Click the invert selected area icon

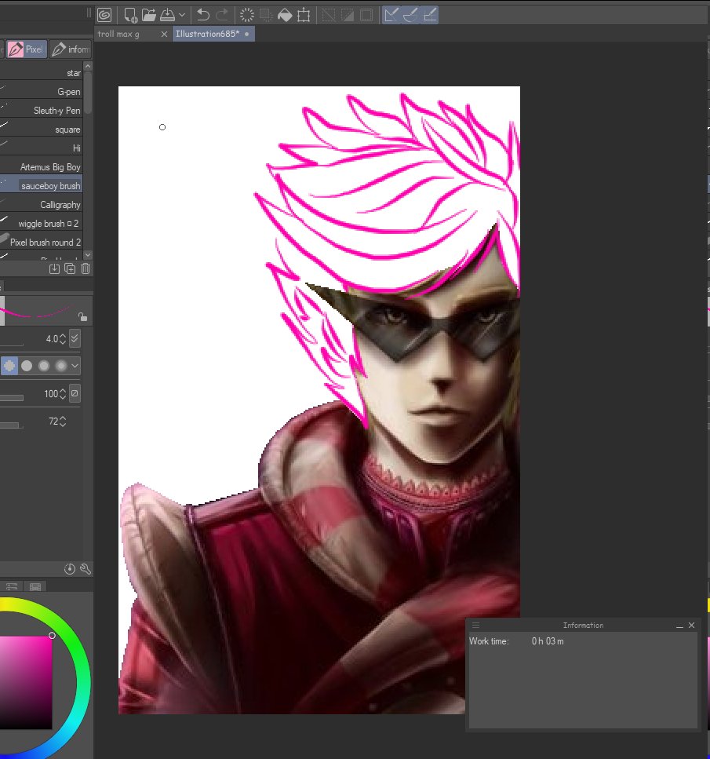[x=348, y=15]
